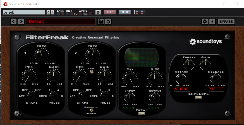Click filter 1 Shape selector knob

coord(32,96)
